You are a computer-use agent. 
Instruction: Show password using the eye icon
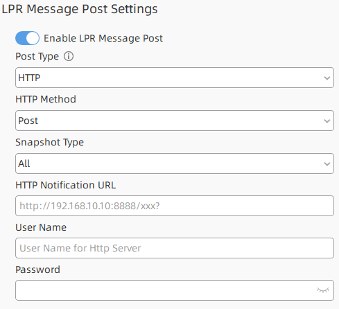[323, 290]
